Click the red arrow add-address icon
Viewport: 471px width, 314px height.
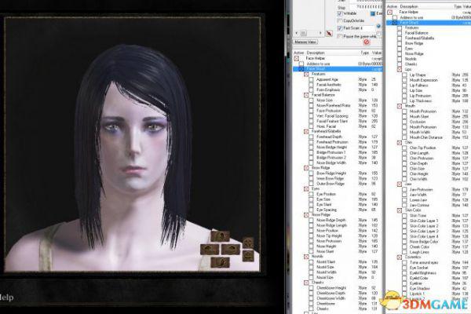pyautogui.click(x=329, y=33)
